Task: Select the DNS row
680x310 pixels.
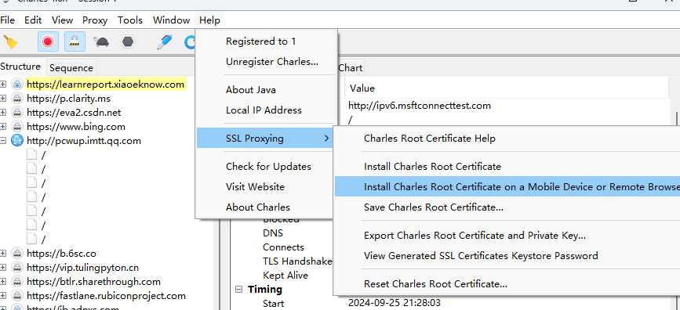Action: coord(273,233)
